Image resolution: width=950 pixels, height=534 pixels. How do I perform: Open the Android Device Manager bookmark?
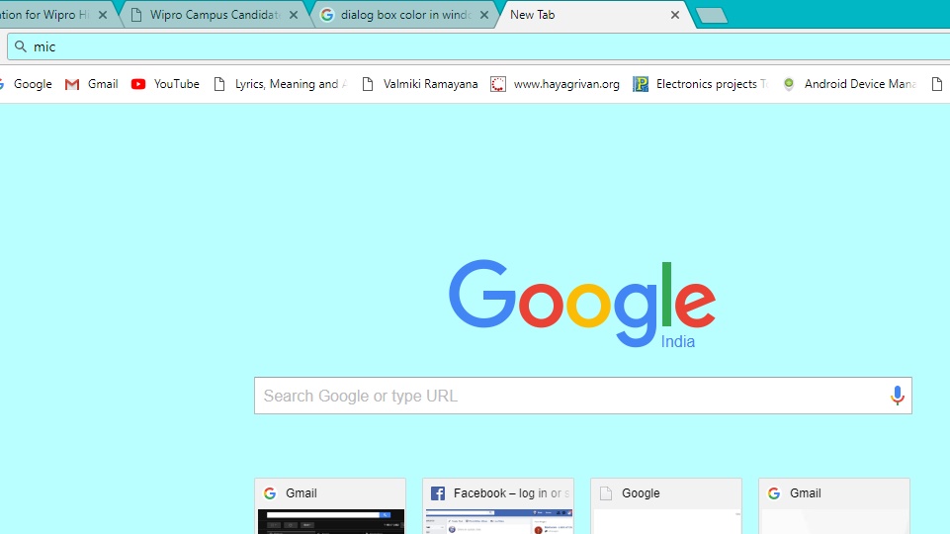(849, 84)
